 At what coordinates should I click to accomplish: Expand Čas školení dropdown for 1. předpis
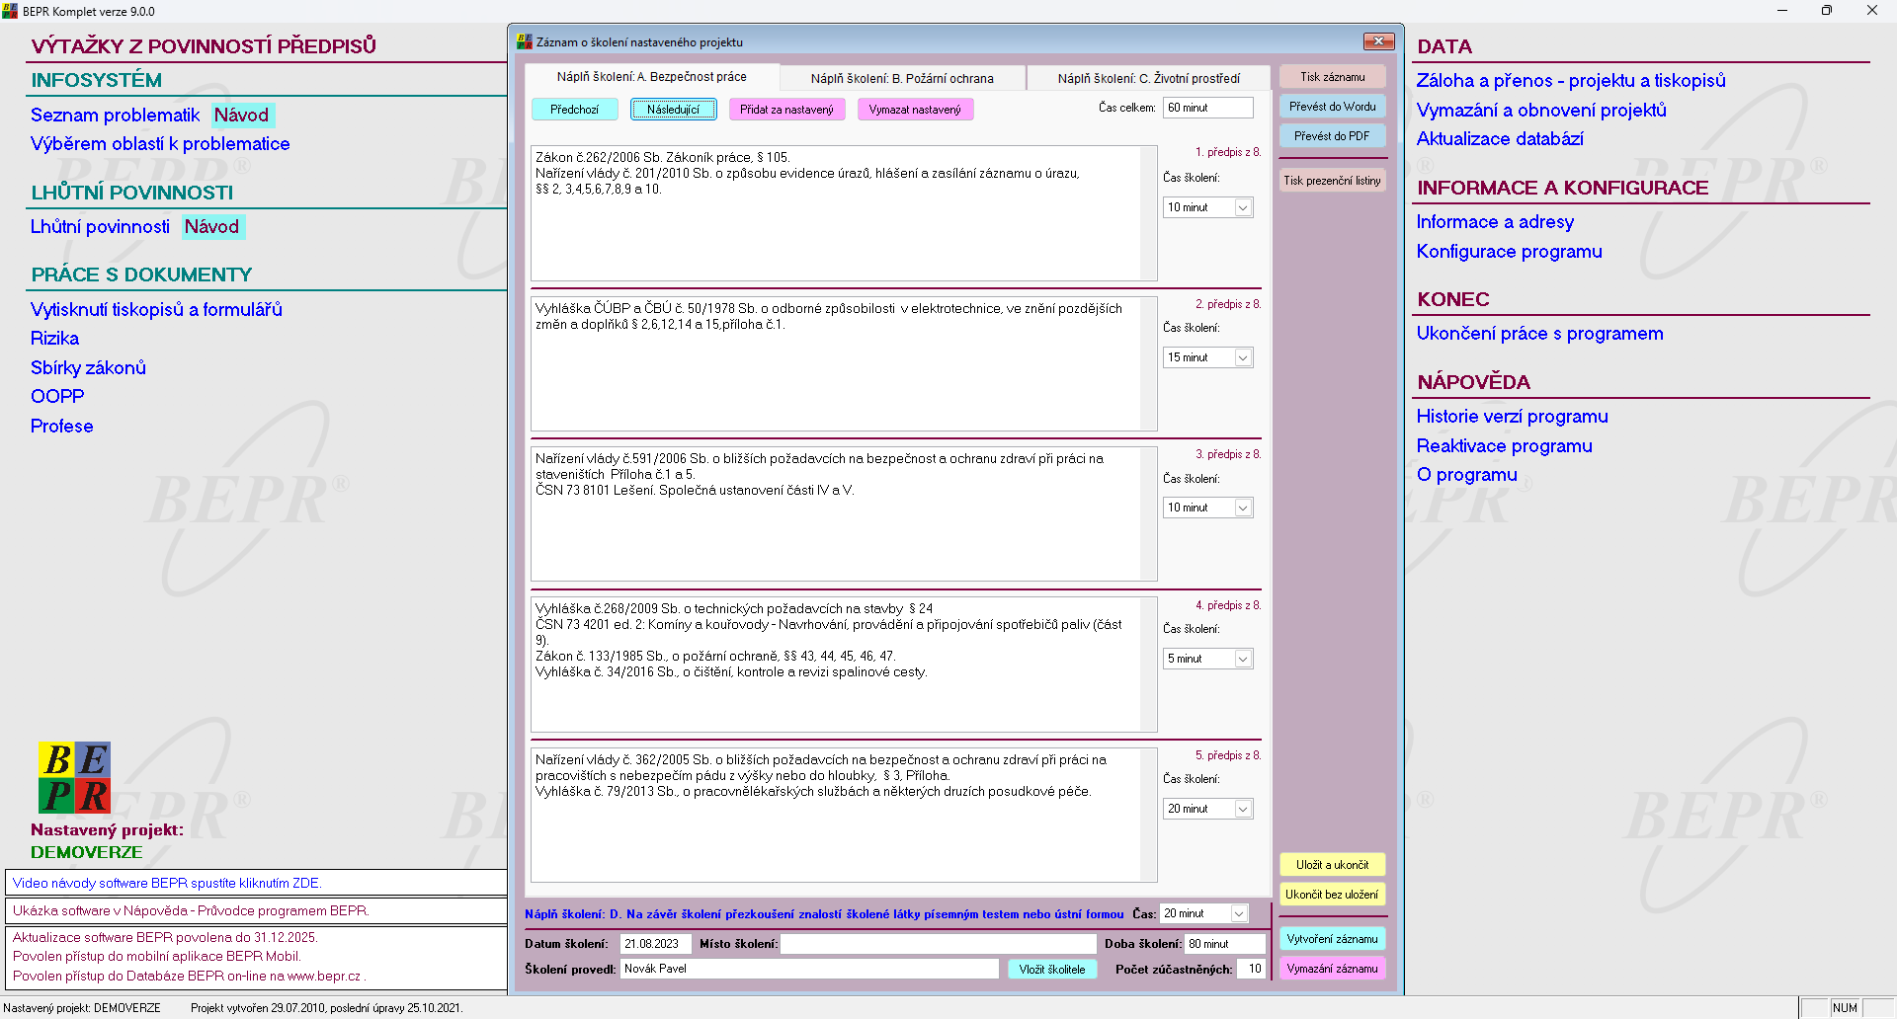point(1243,207)
